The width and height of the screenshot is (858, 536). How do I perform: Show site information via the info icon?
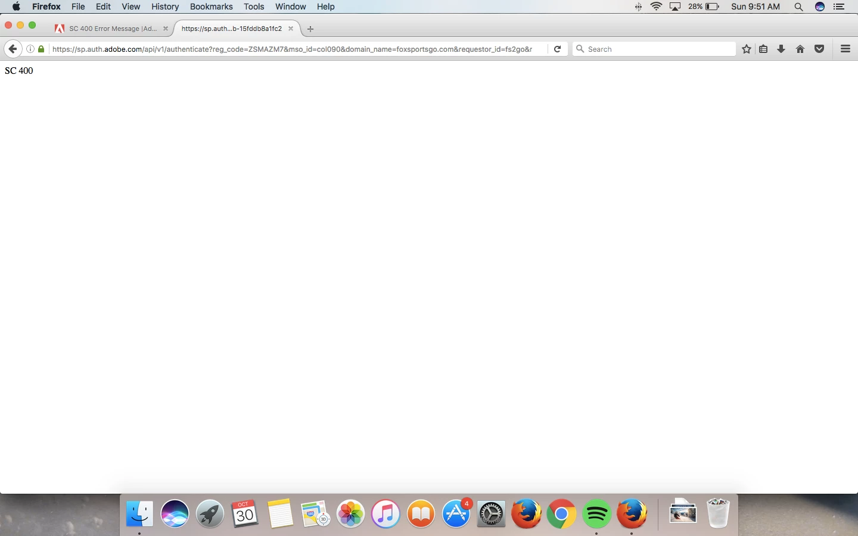[30, 49]
